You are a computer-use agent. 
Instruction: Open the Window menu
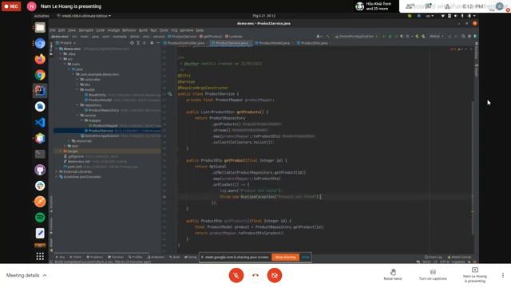click(x=187, y=30)
